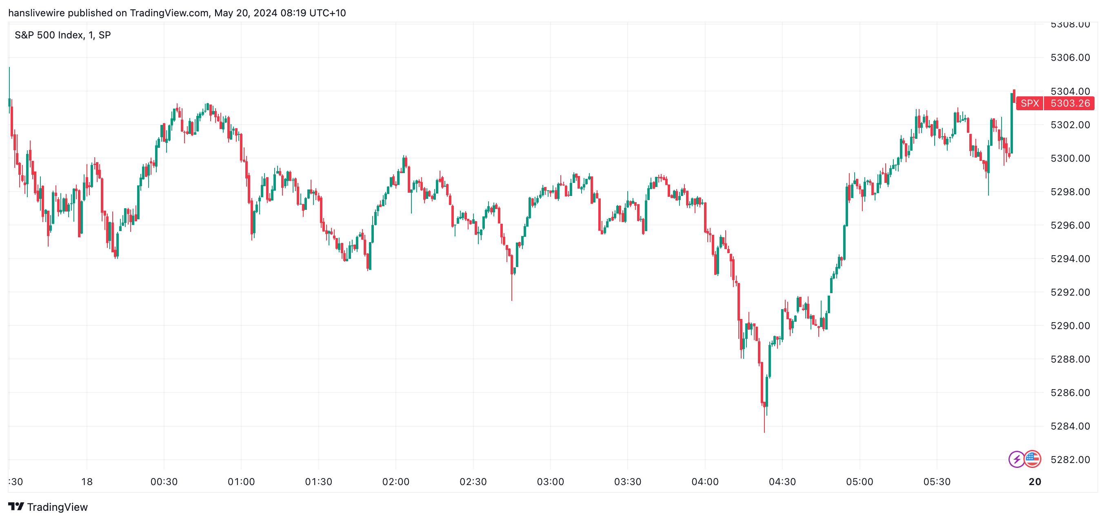
Task: Click the 18 date marker on time axis
Action: (87, 481)
